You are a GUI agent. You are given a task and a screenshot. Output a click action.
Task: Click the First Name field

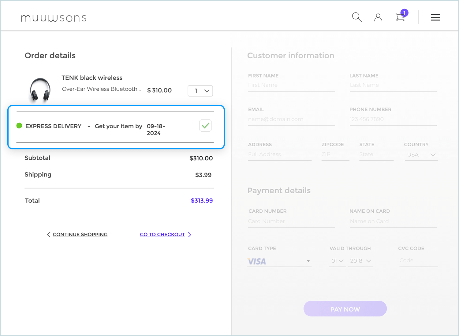(291, 85)
